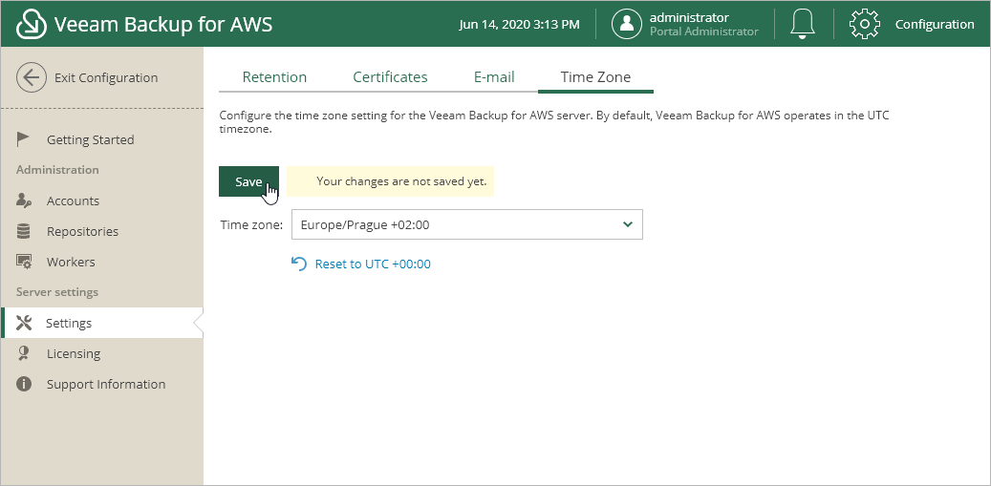The image size is (991, 486).
Task: Click the Server settings section heading
Action: coord(57,292)
